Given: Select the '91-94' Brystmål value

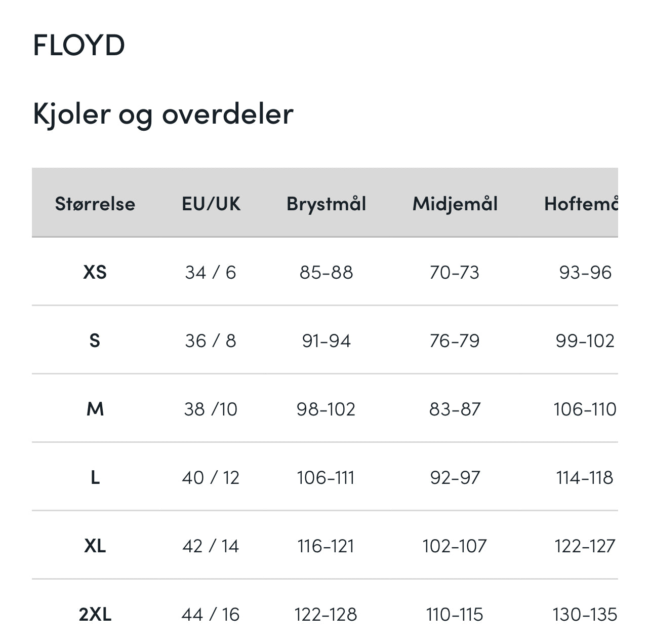Looking at the screenshot, I should (326, 341).
